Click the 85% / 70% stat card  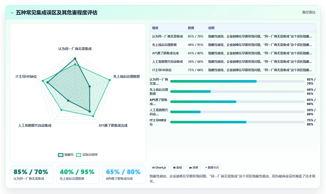point(32,174)
